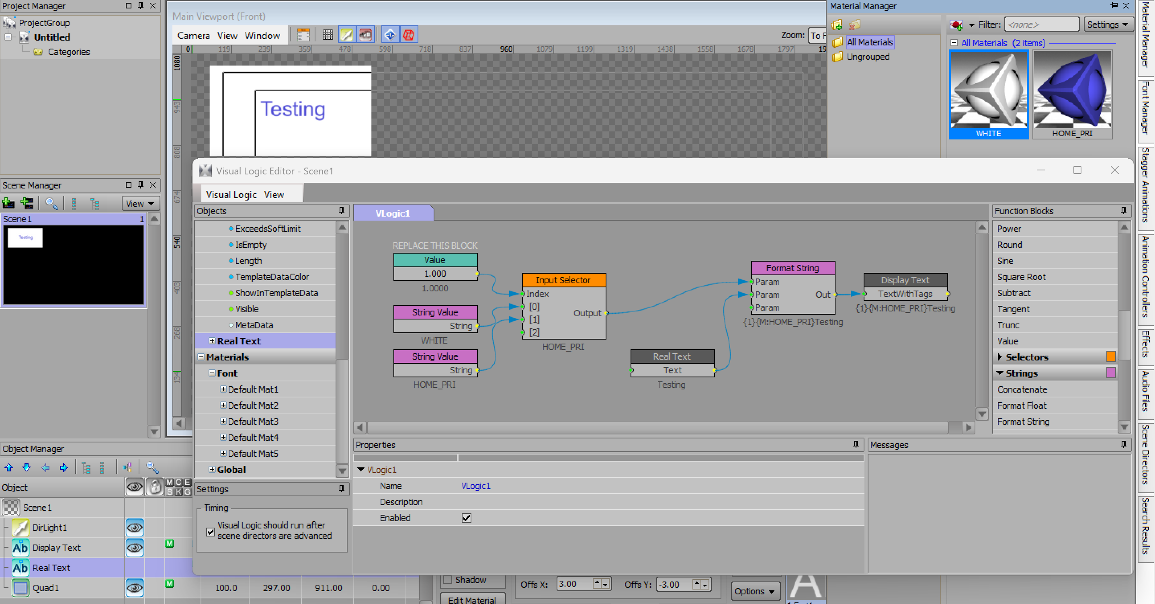Click the Edit Material button
Image resolution: width=1155 pixels, height=604 pixels.
472,600
